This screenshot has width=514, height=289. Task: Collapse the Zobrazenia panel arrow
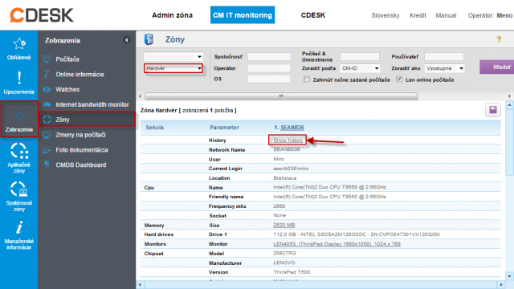click(127, 40)
